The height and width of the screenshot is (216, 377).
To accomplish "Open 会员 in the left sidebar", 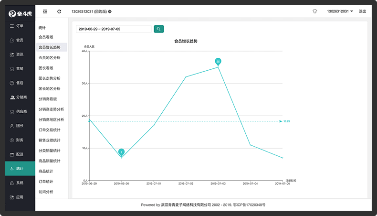I will (20, 40).
